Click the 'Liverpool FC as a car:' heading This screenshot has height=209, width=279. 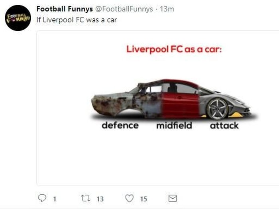tap(174, 49)
